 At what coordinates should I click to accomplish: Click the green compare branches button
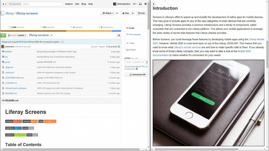click(x=3, y=35)
